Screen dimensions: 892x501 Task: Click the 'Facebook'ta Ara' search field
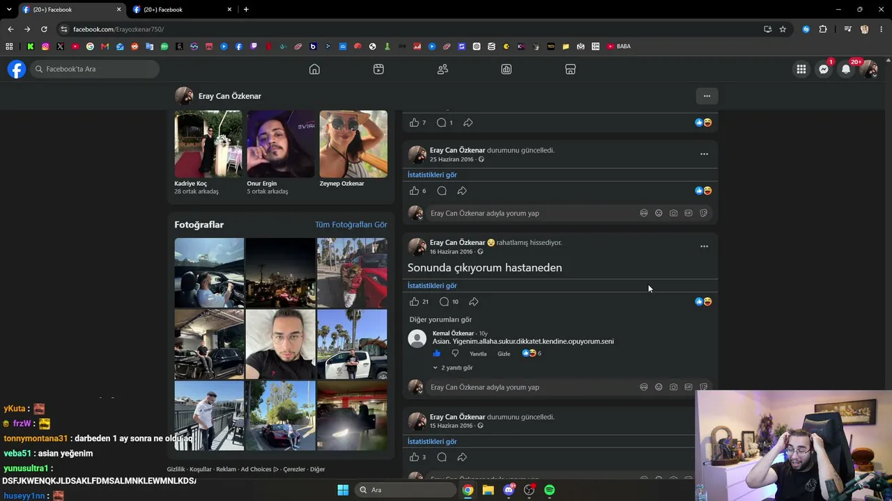click(x=95, y=69)
